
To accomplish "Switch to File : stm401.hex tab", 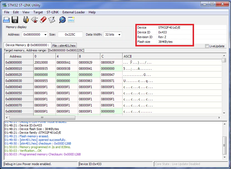I will pyautogui.click(x=64, y=46).
